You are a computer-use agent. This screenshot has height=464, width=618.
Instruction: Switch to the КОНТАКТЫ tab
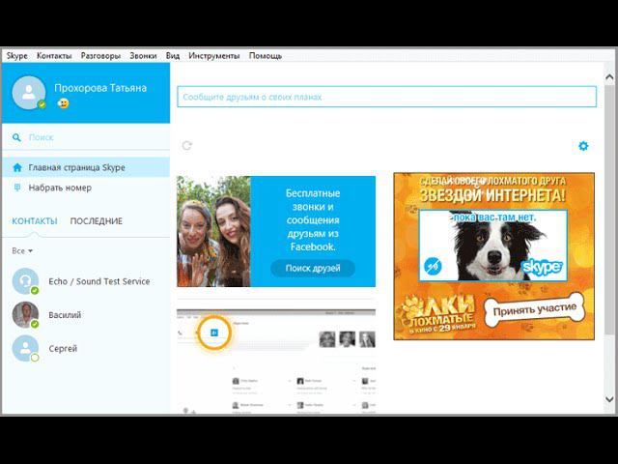35,221
